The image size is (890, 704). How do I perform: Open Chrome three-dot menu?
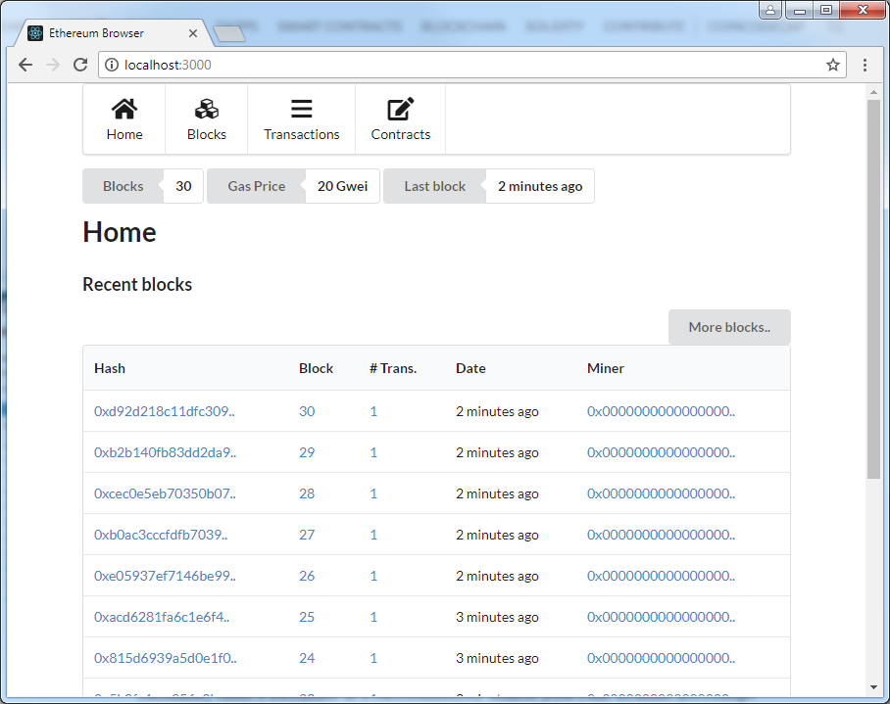(865, 65)
